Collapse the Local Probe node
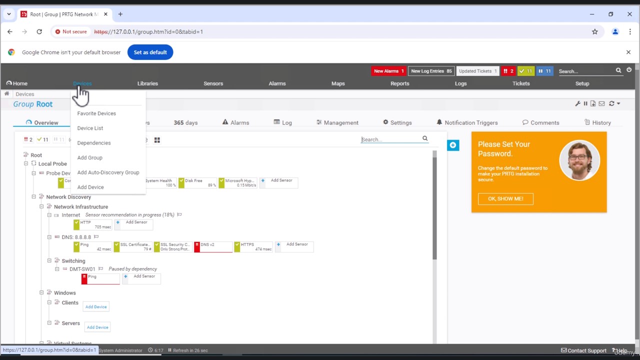Viewport: 640px width, 360px height. 26,163
